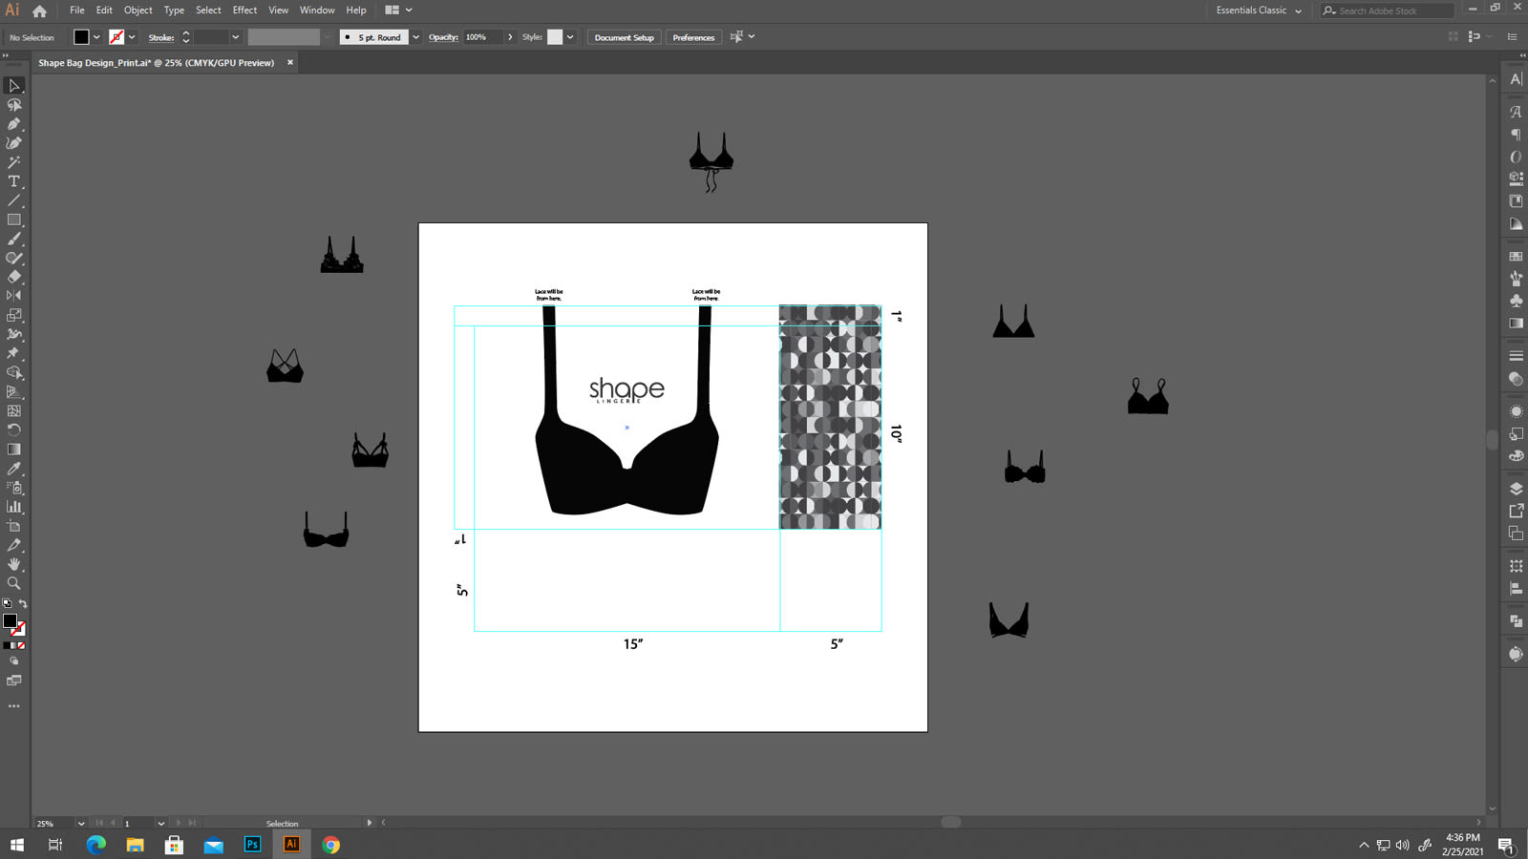Select the Line Segment tool
The image size is (1528, 859).
13,200
